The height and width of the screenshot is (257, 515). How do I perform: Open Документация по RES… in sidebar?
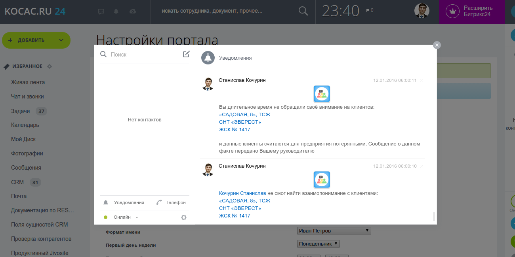[42, 210]
